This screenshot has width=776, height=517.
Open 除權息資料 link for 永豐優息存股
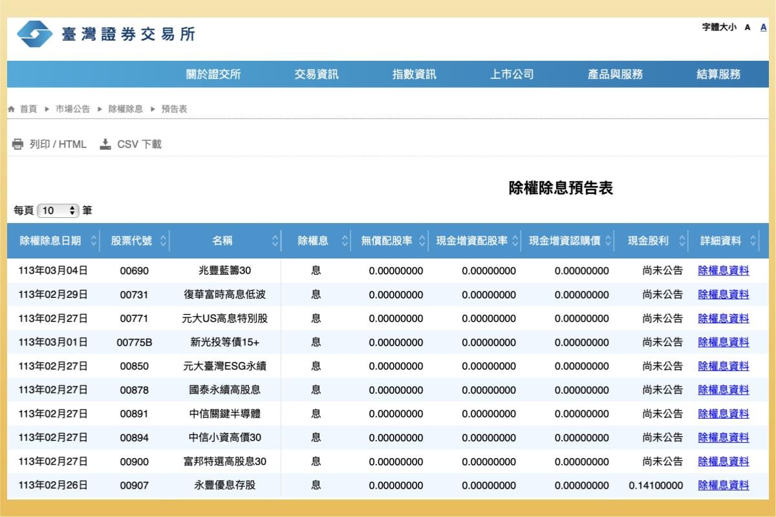[724, 485]
